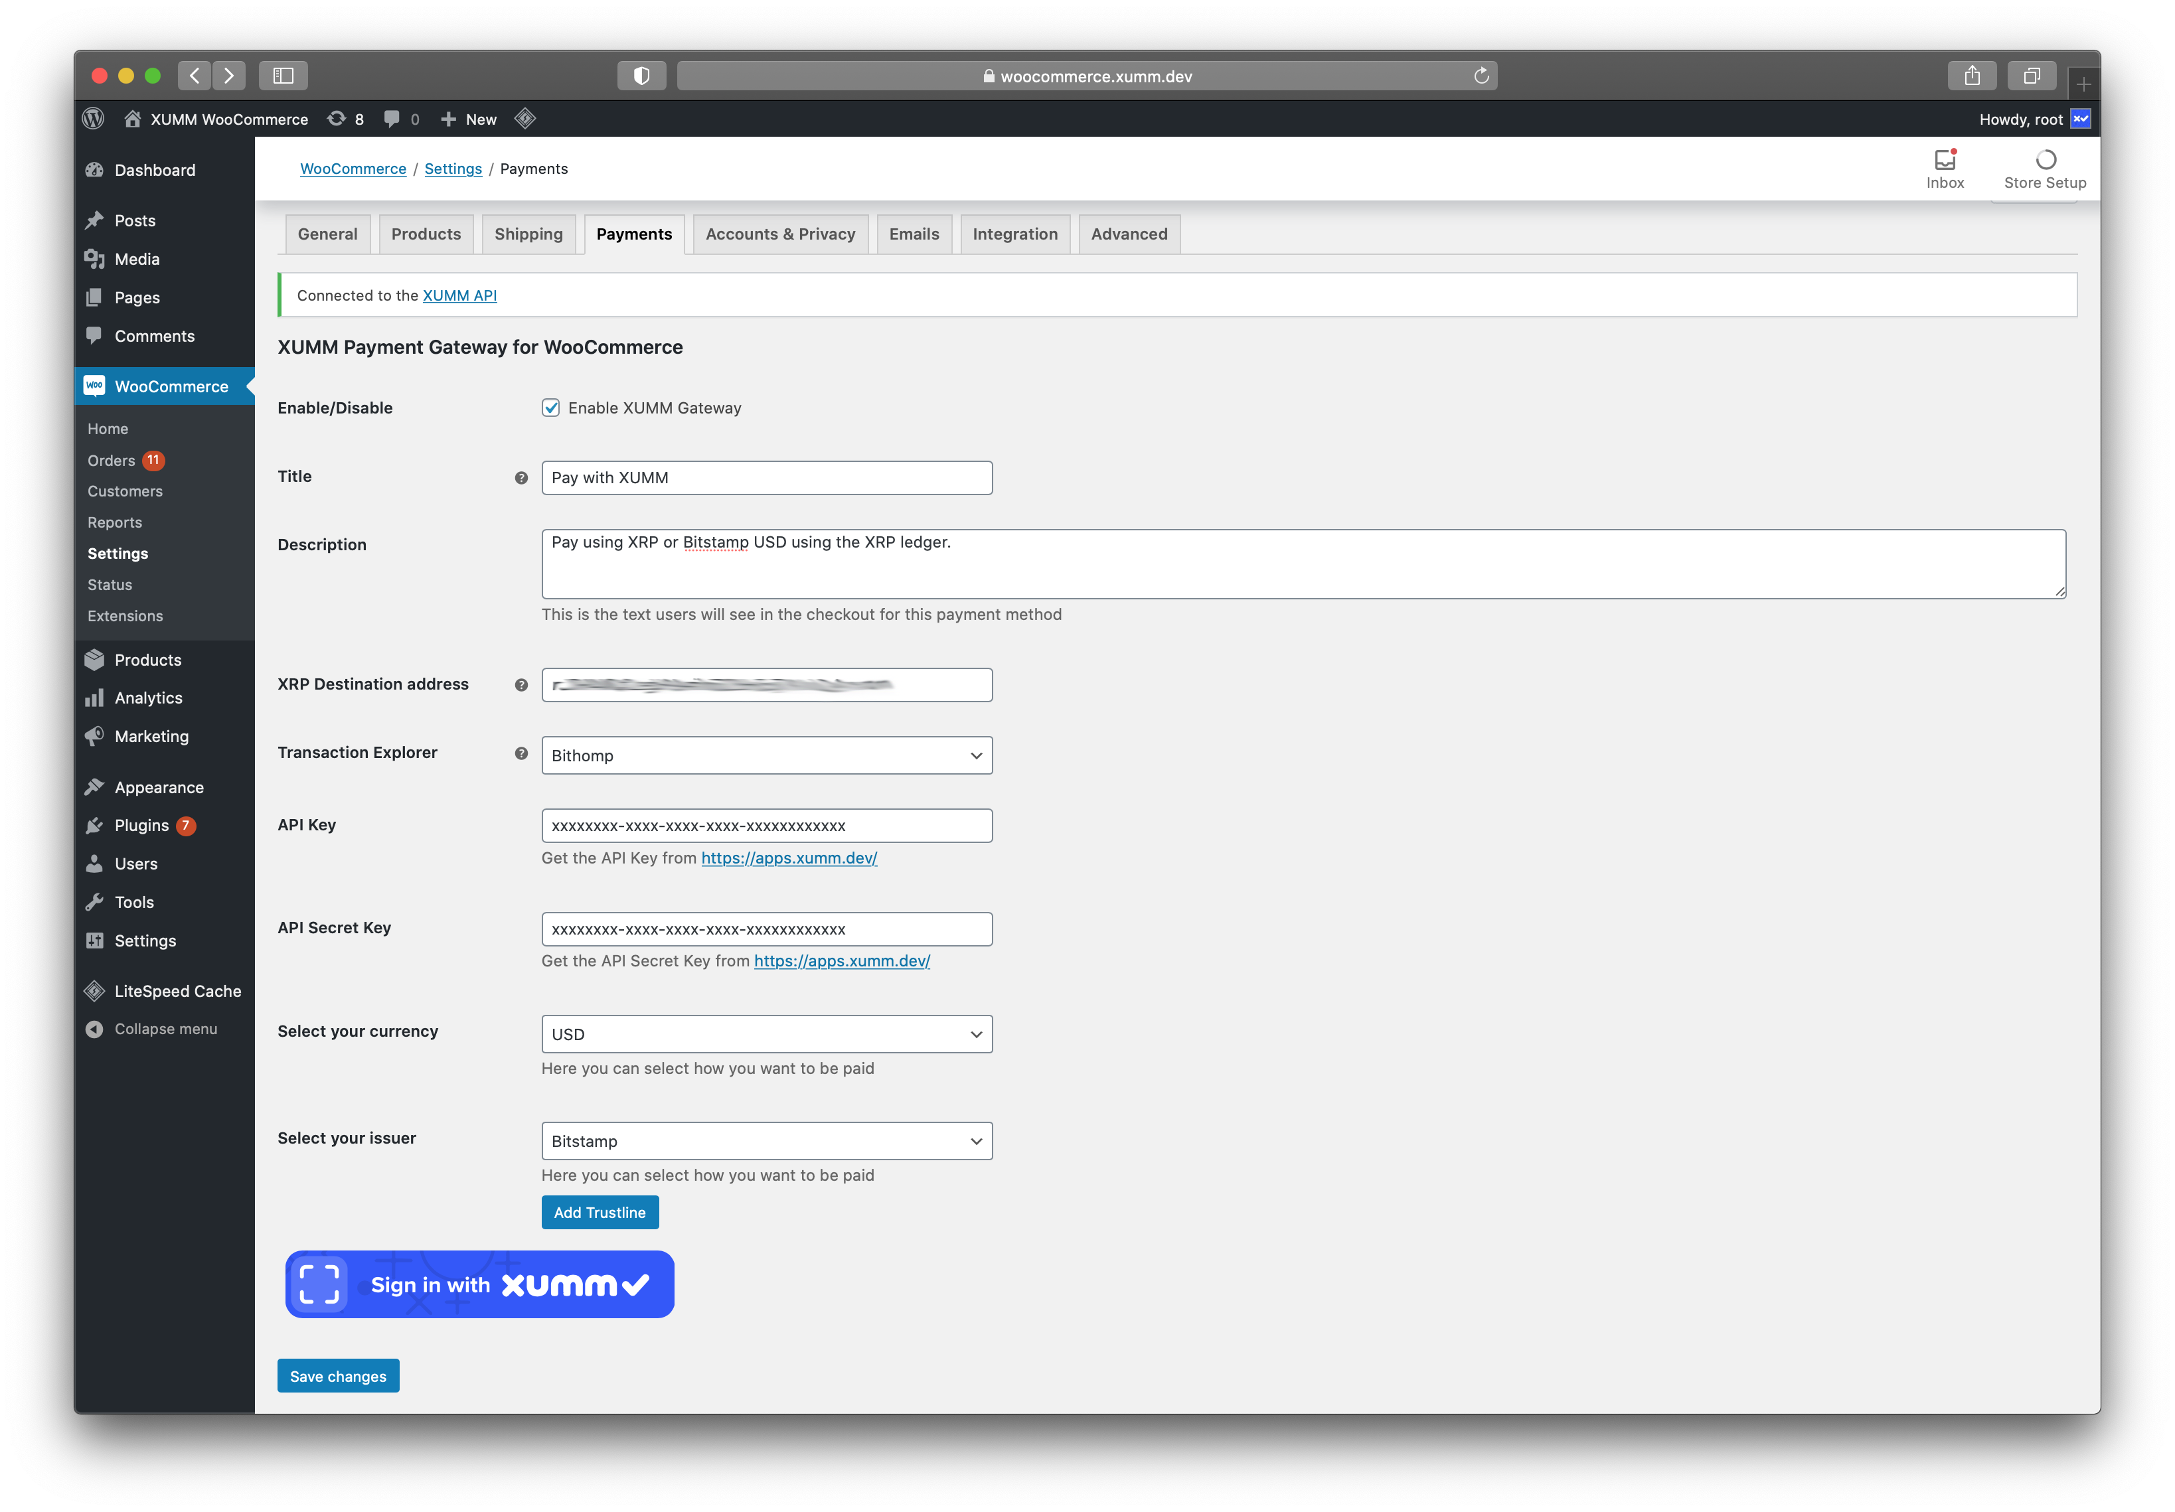The image size is (2175, 1512).
Task: Click the XRP Destination address field
Action: pyautogui.click(x=766, y=686)
